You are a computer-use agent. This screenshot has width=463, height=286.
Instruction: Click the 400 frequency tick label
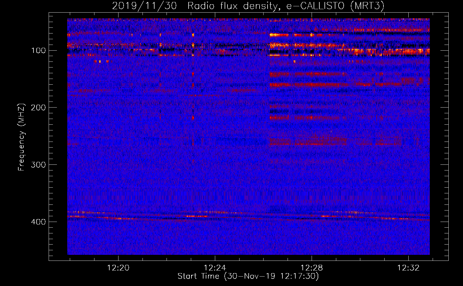(38, 222)
